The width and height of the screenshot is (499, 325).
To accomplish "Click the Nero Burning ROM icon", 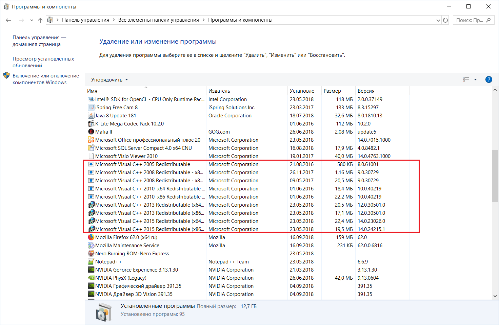I will pyautogui.click(x=91, y=254).
